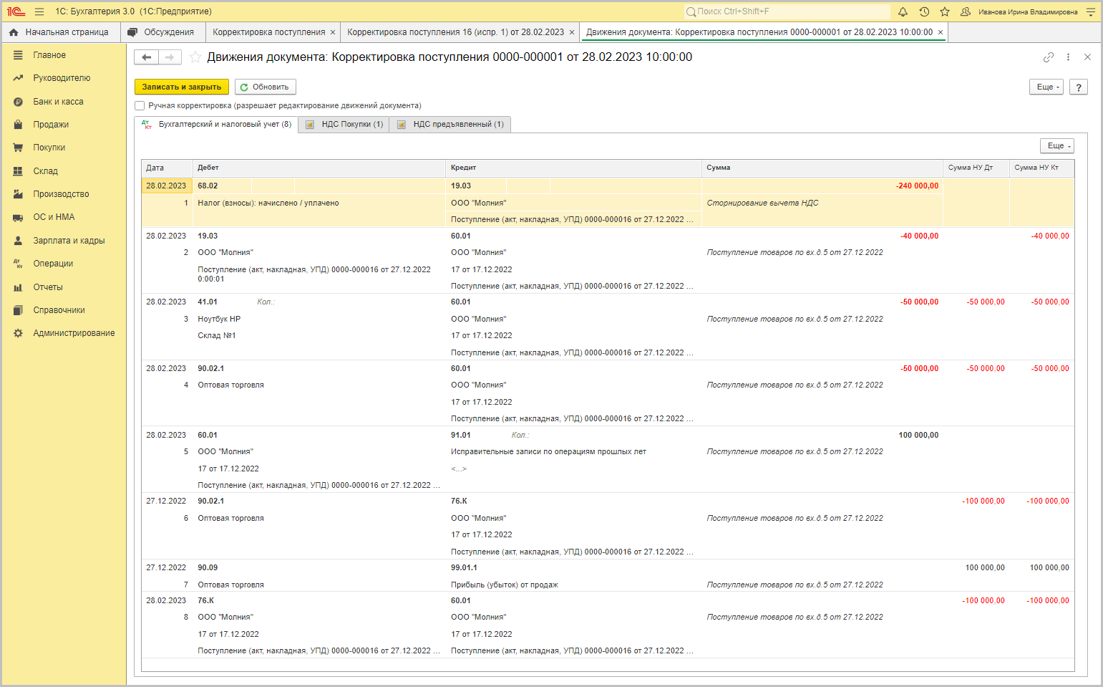Select Налог (взносы): начислено / уплачено text

[x=268, y=203]
